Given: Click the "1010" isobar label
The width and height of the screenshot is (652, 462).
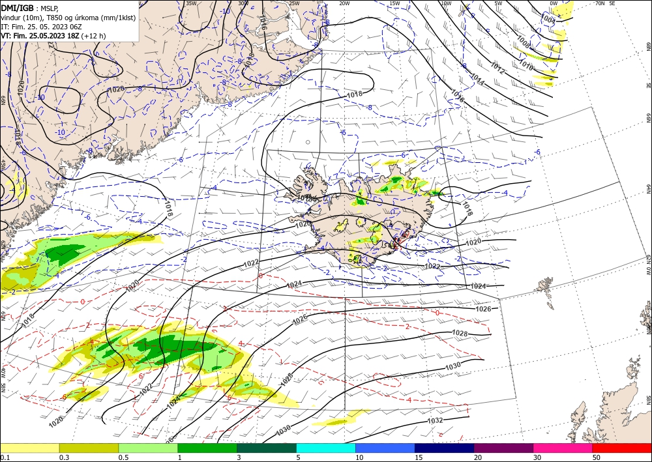Looking at the screenshot, I should [526, 65].
